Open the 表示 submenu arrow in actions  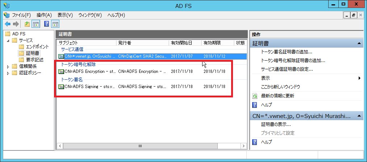click(359, 78)
